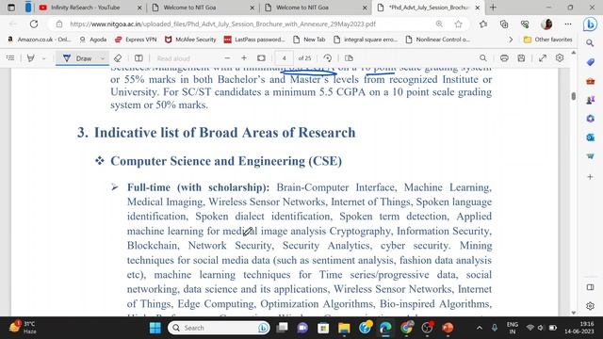
Task: Save the PDF with the save icon
Action: click(x=521, y=58)
